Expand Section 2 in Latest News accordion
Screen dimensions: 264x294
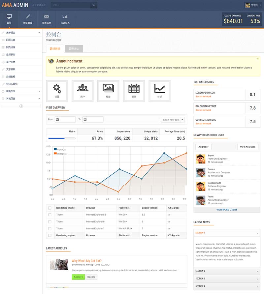coord(227,271)
